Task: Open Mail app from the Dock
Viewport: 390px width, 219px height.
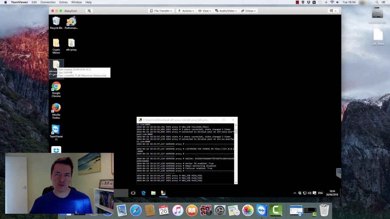Action: (x=122, y=210)
